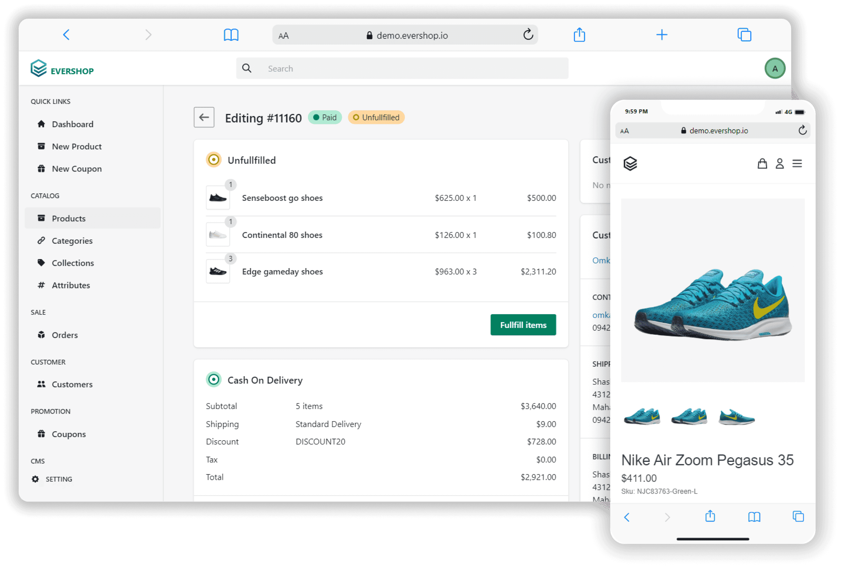Tap AA text options in tablet address bar
Image resolution: width=842 pixels, height=569 pixels.
pyautogui.click(x=283, y=36)
